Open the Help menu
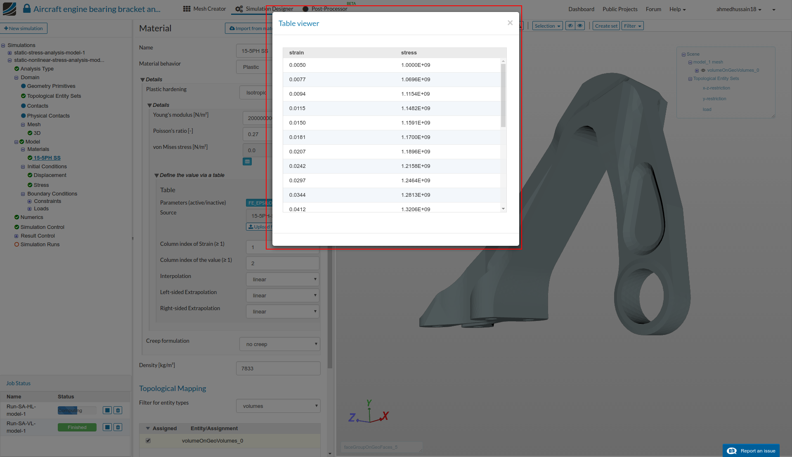This screenshot has width=792, height=457. pyautogui.click(x=677, y=9)
